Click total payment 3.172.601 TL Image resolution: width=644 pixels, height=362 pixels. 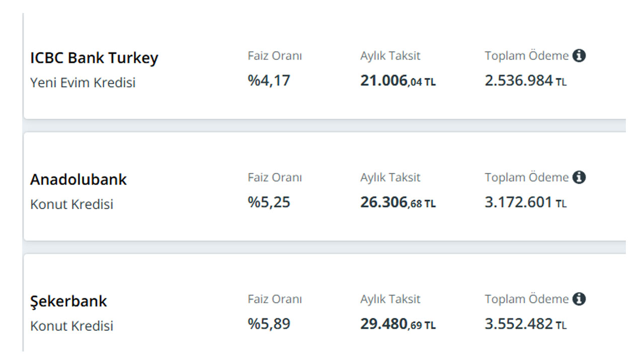(526, 203)
